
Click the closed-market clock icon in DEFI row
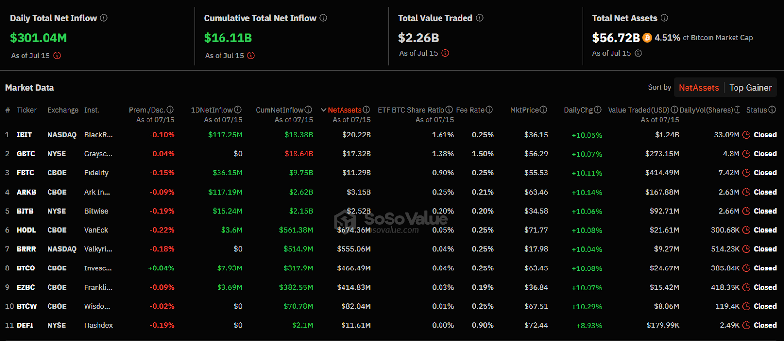(x=746, y=325)
